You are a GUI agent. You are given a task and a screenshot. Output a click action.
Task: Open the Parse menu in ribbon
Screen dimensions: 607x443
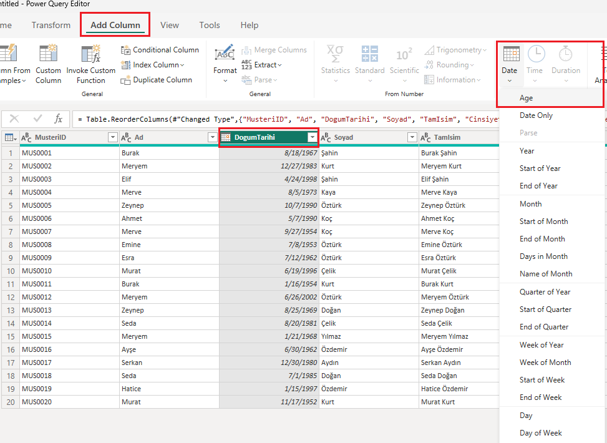point(260,80)
